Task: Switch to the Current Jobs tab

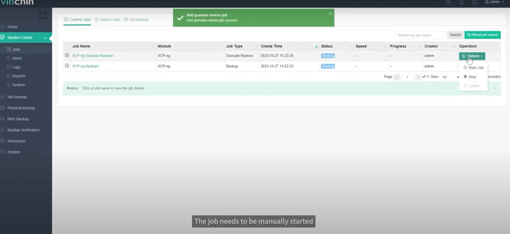Action: pyautogui.click(x=77, y=20)
